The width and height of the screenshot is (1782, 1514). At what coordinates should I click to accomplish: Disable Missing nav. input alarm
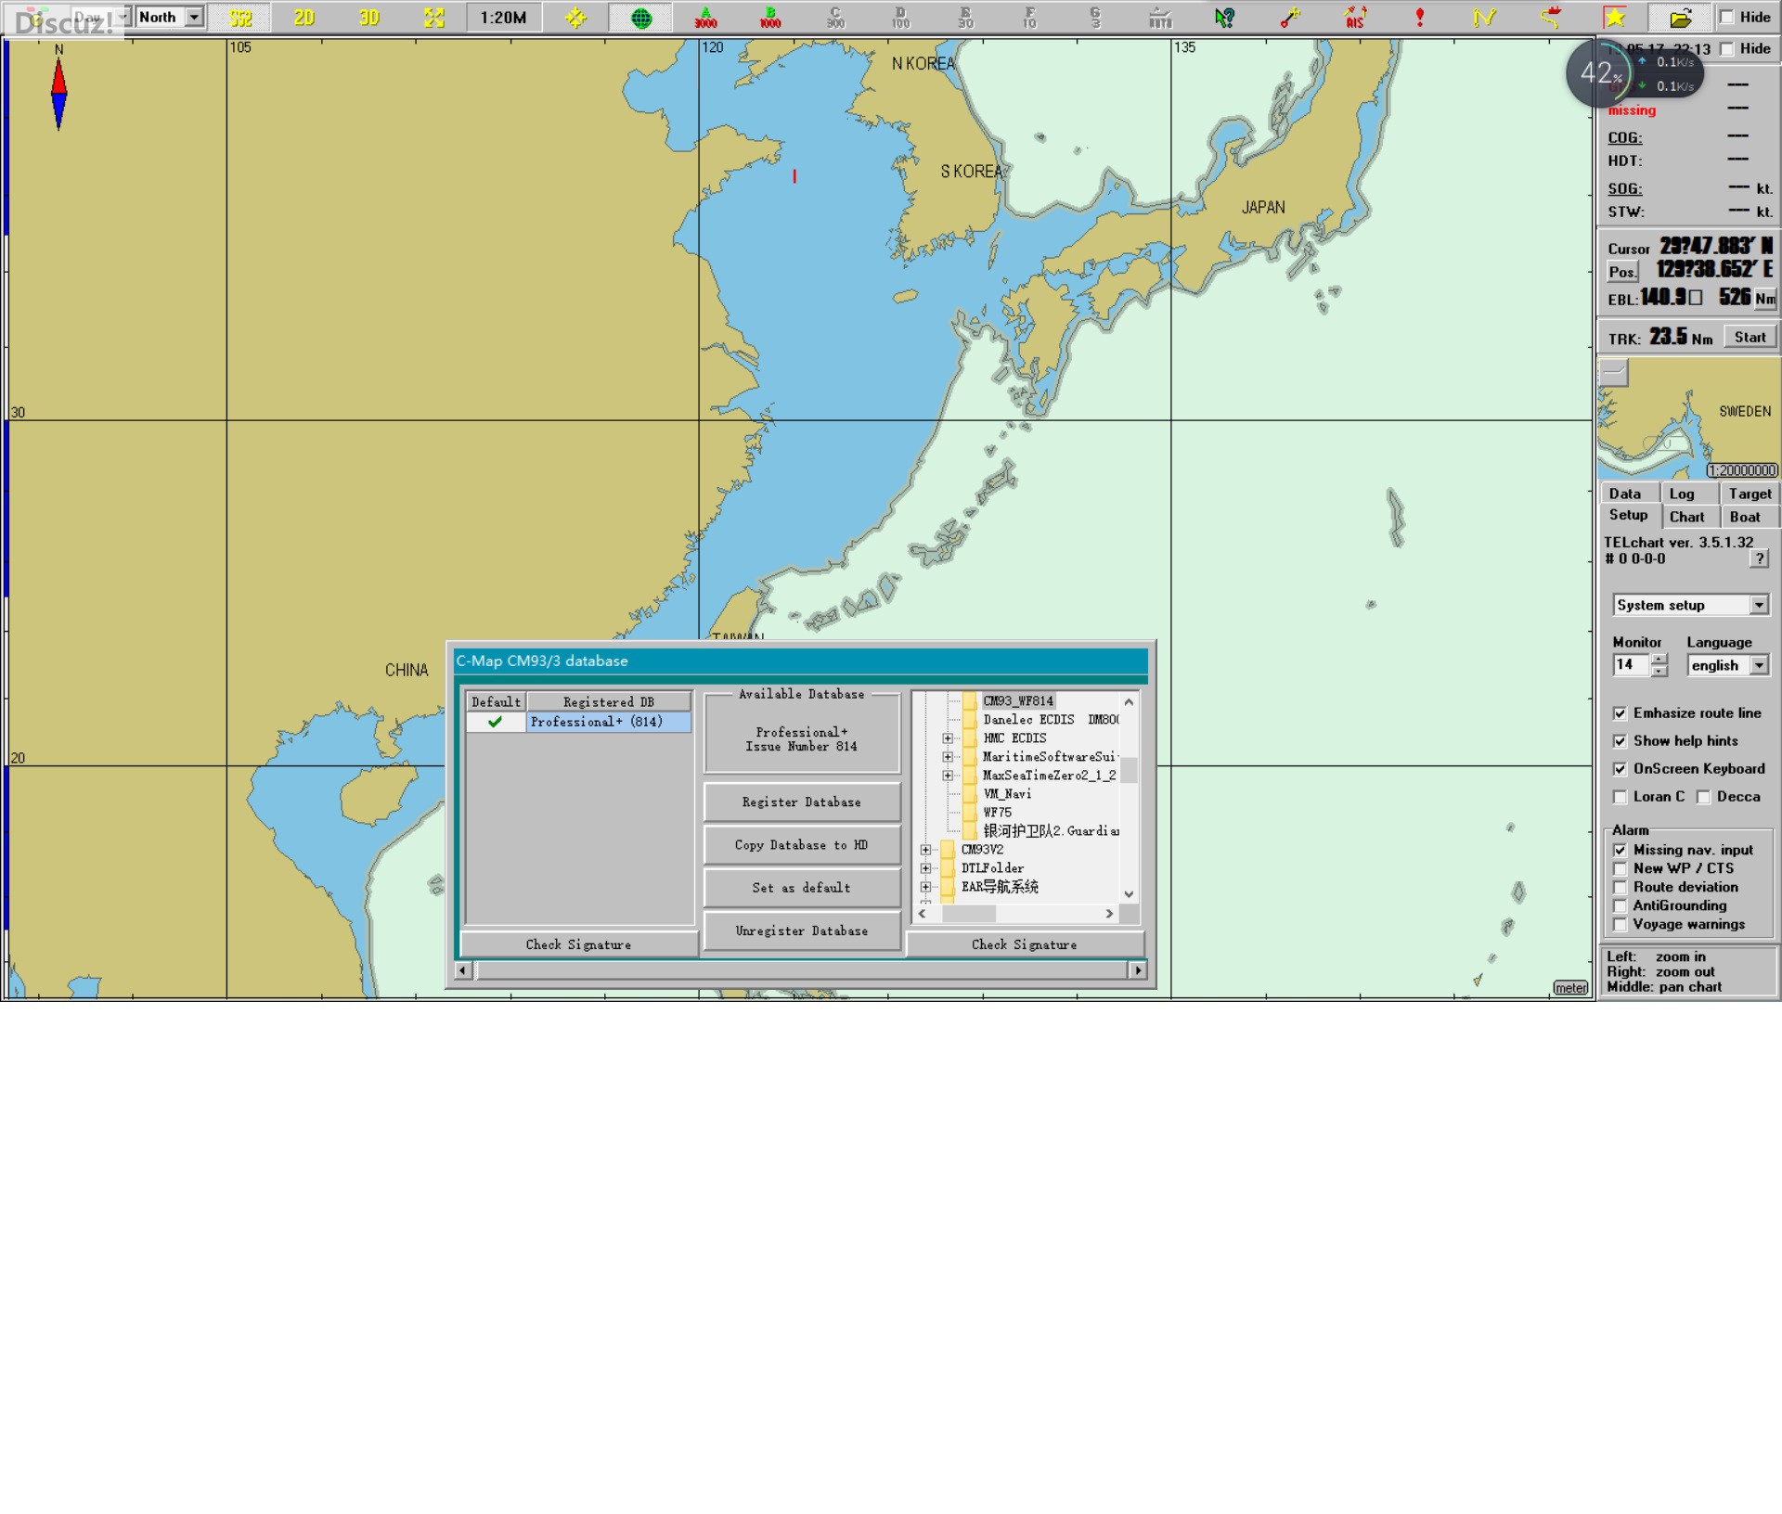click(x=1620, y=851)
